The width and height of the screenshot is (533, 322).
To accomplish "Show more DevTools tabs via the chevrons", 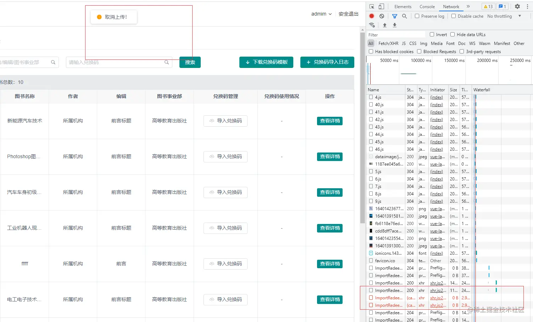I will point(468,7).
